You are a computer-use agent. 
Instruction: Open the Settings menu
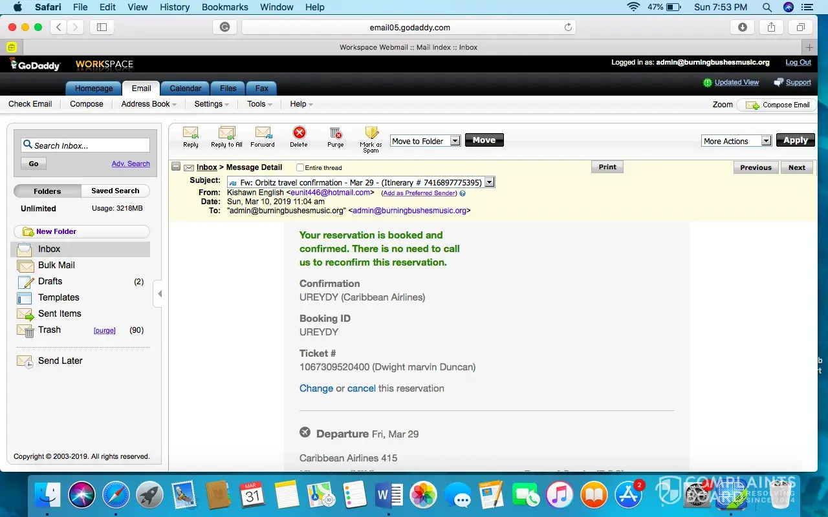(x=212, y=104)
